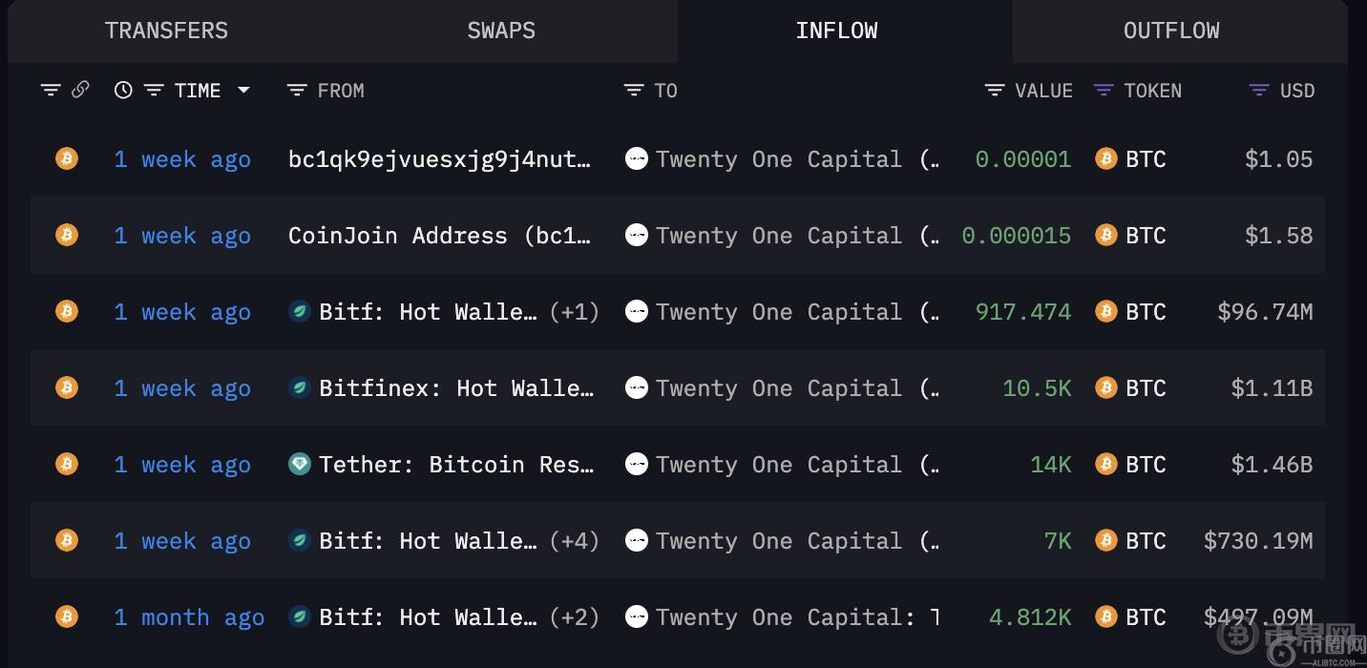
Task: Click the Bitfinex leaf icon beside 'Bitfinex: Hot Walle…'
Action: [x=300, y=387]
